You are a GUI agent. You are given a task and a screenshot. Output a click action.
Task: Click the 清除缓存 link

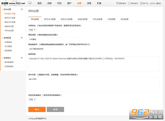[x=122, y=3]
